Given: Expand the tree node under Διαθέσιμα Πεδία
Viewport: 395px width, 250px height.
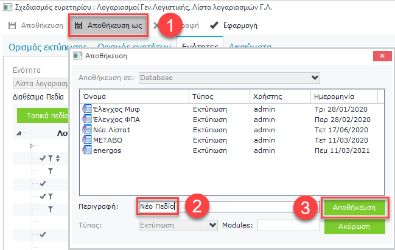Looking at the screenshot, I should 32,146.
